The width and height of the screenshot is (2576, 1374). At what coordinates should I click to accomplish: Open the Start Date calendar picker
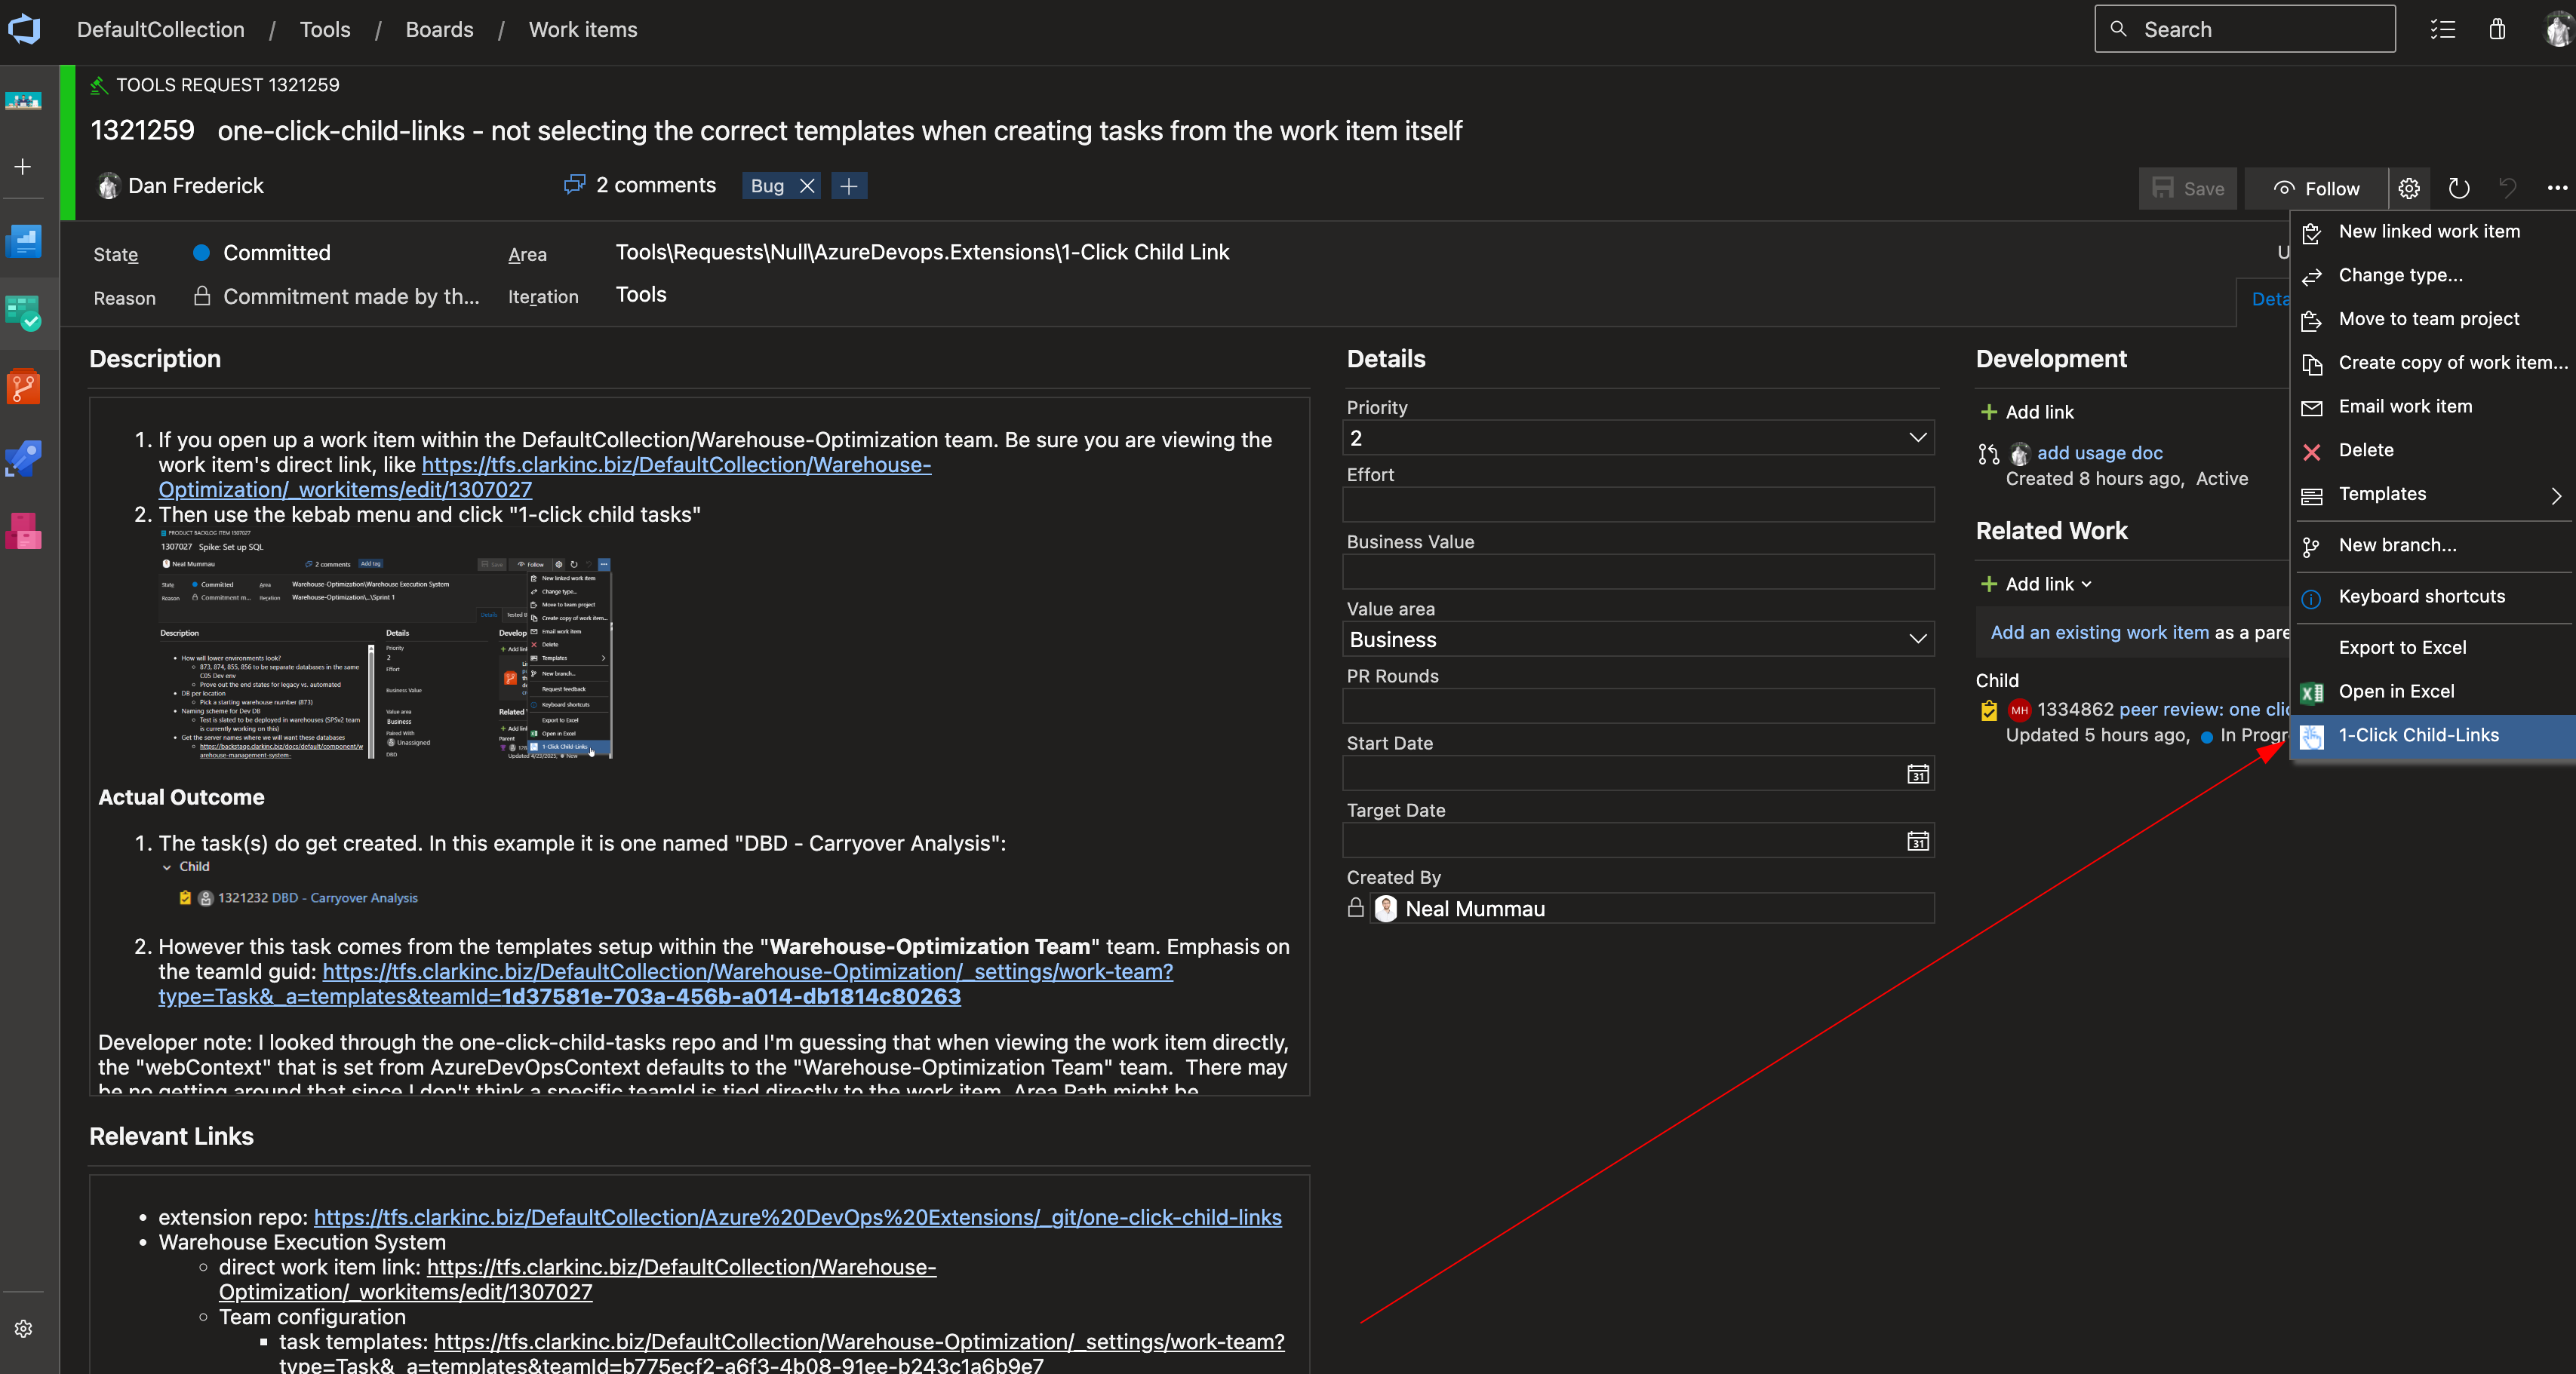1917,774
